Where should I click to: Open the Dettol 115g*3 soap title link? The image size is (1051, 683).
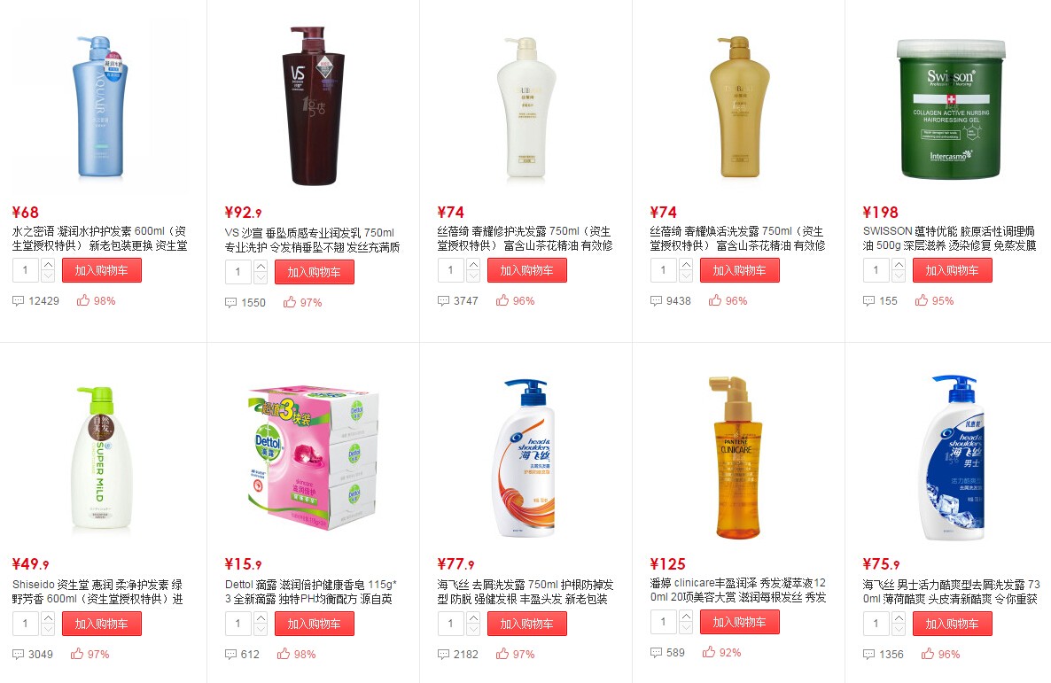click(x=311, y=592)
